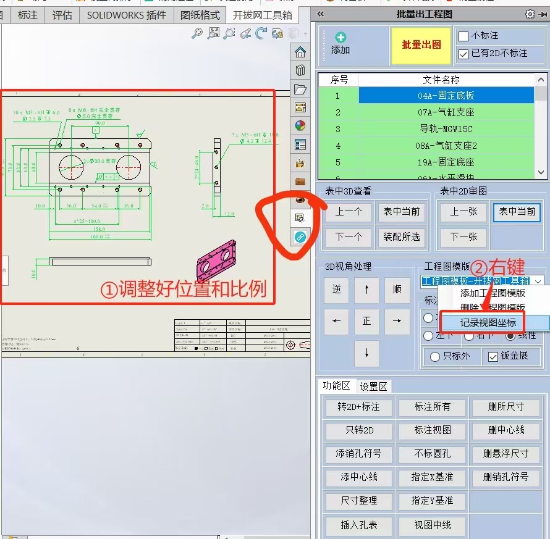Select the 只标外 radio button
Viewport: 550px width, 539px height.
tap(435, 357)
